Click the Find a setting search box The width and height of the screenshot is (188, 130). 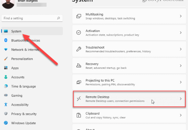click(28, 18)
